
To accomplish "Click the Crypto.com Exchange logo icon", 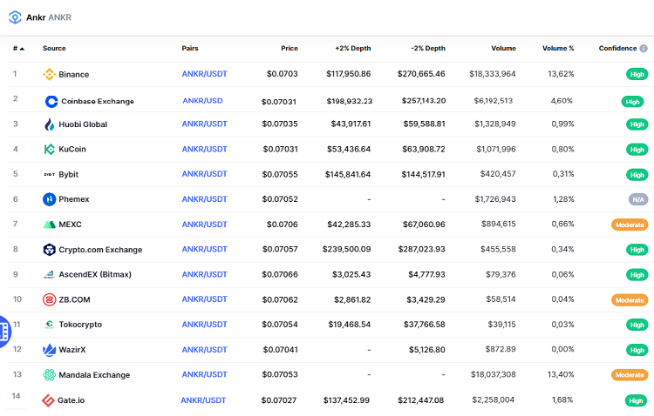I will click(50, 250).
